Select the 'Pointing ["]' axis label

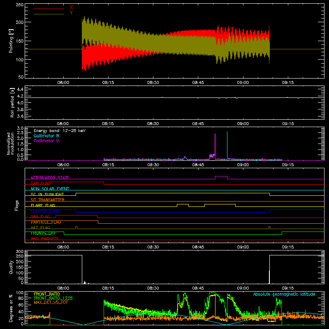[x=11, y=41]
